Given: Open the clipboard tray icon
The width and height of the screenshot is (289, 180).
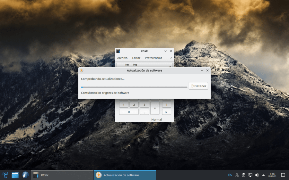Looking at the screenshot, I should [x=243, y=175].
